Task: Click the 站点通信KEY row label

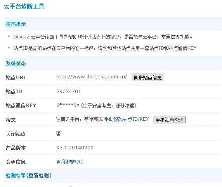Action: coord(21,106)
